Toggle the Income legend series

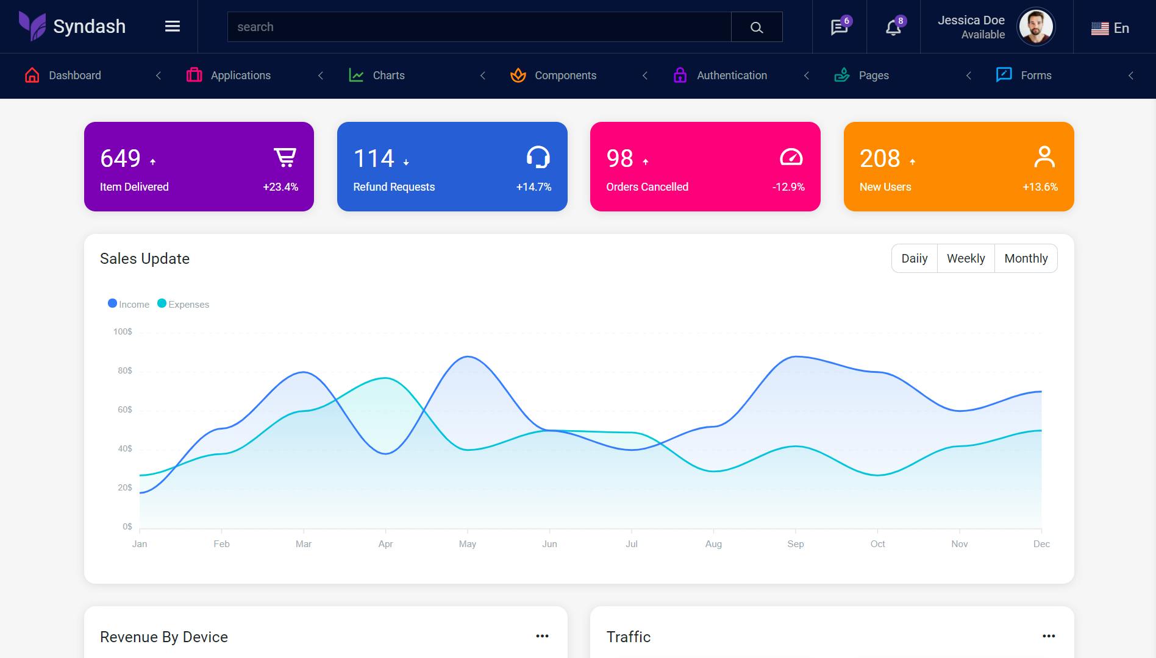(129, 304)
